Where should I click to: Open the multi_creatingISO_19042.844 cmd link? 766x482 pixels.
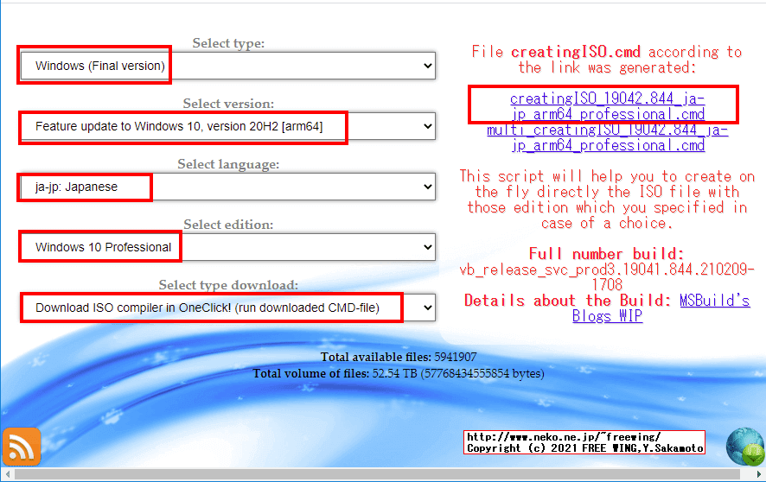coord(607,138)
